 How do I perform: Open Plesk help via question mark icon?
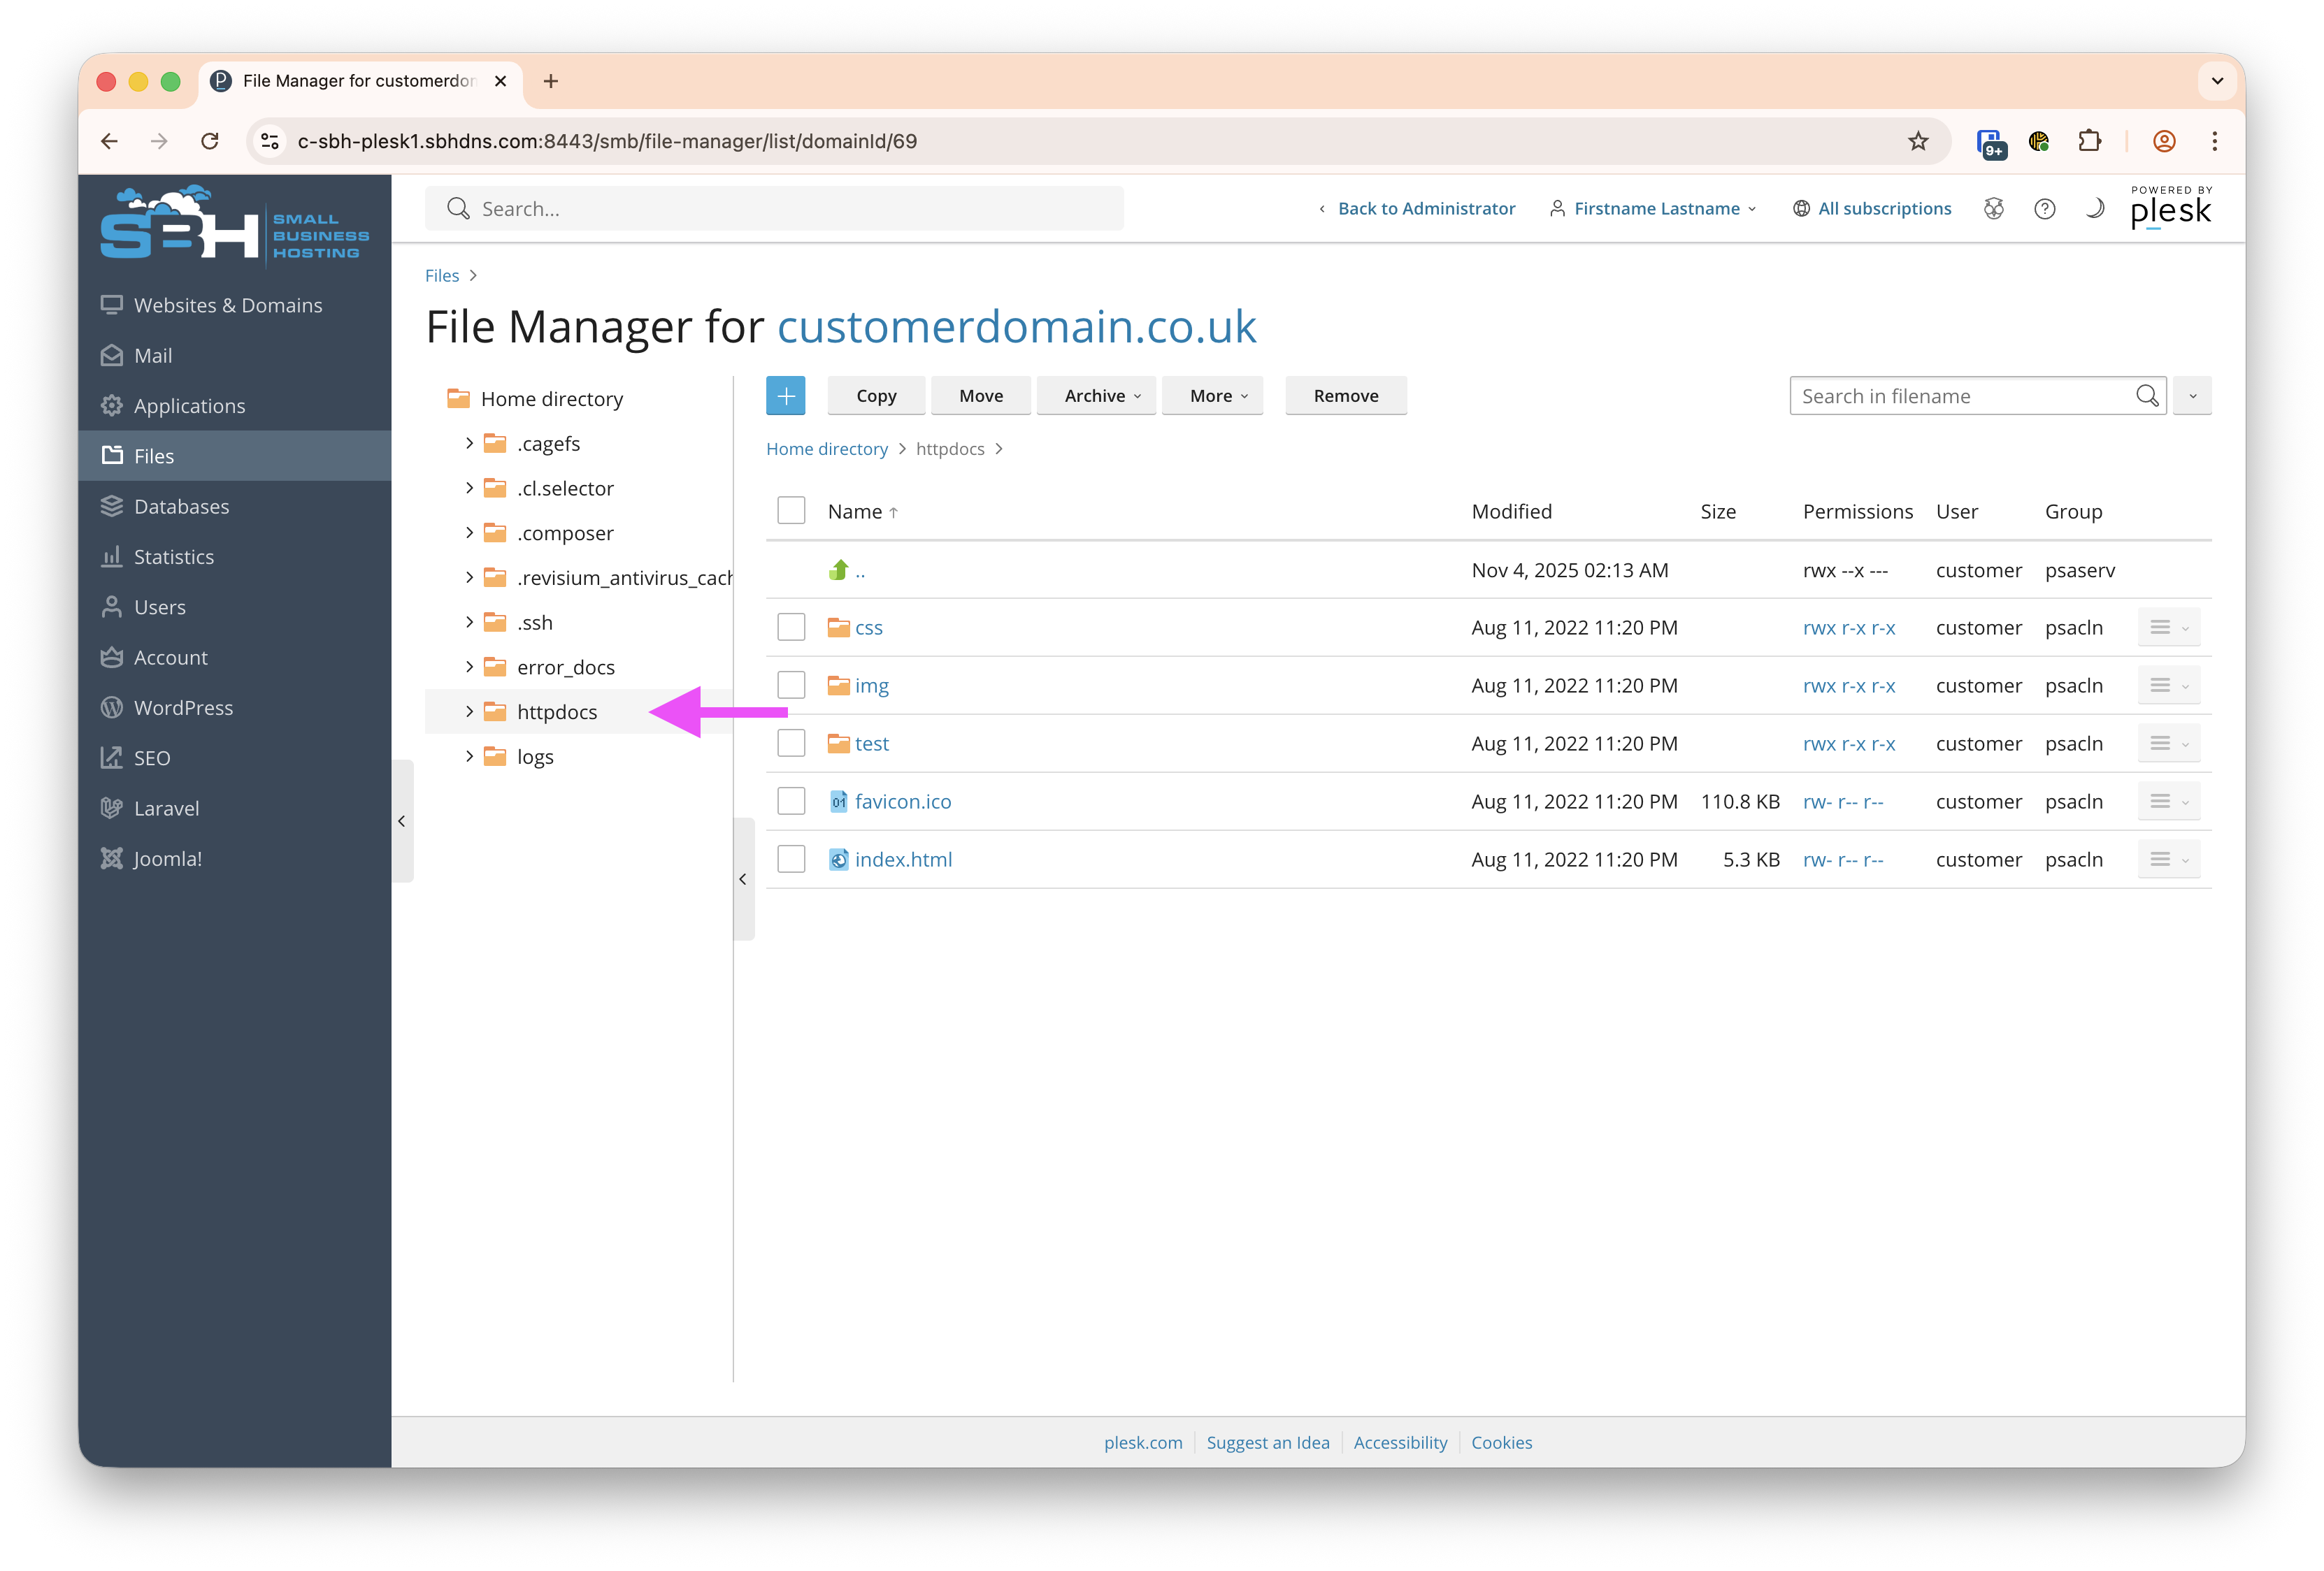click(x=2044, y=208)
